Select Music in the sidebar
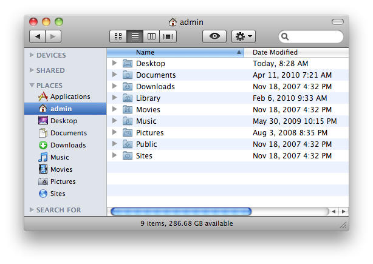This screenshot has width=373, height=264. pos(60,157)
